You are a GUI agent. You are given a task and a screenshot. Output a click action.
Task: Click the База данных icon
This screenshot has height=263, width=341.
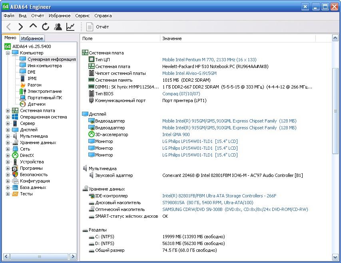coord(15,187)
